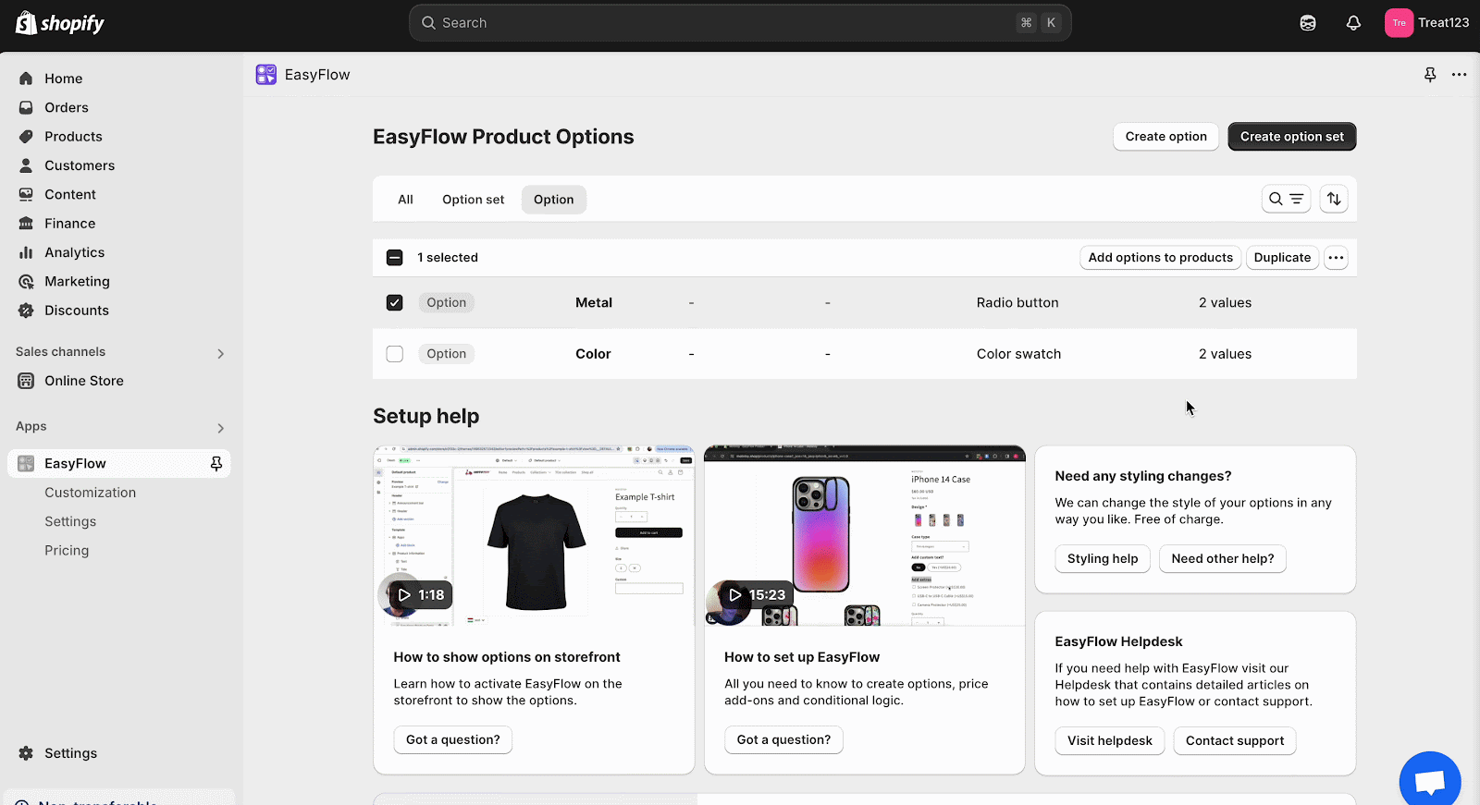1480x805 pixels.
Task: Open the Example T-shirt video thumbnail
Action: coord(534,536)
